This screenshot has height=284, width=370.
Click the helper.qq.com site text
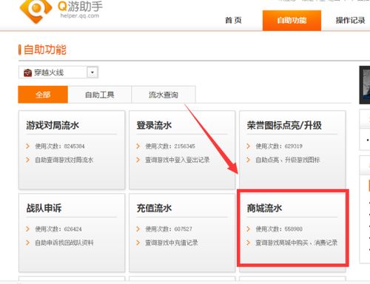pyautogui.click(x=80, y=16)
